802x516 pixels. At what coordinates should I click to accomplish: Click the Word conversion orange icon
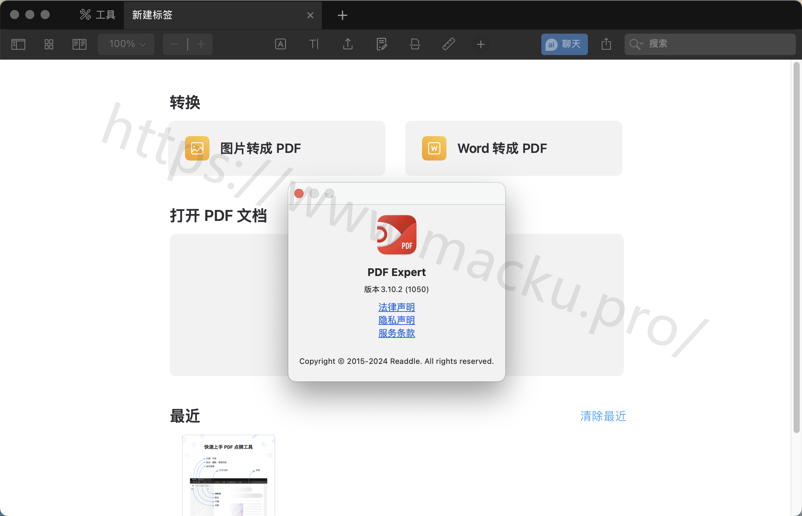click(x=434, y=148)
